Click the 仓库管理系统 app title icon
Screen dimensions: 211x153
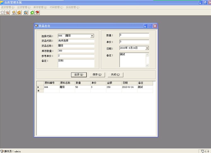tap(2, 2)
